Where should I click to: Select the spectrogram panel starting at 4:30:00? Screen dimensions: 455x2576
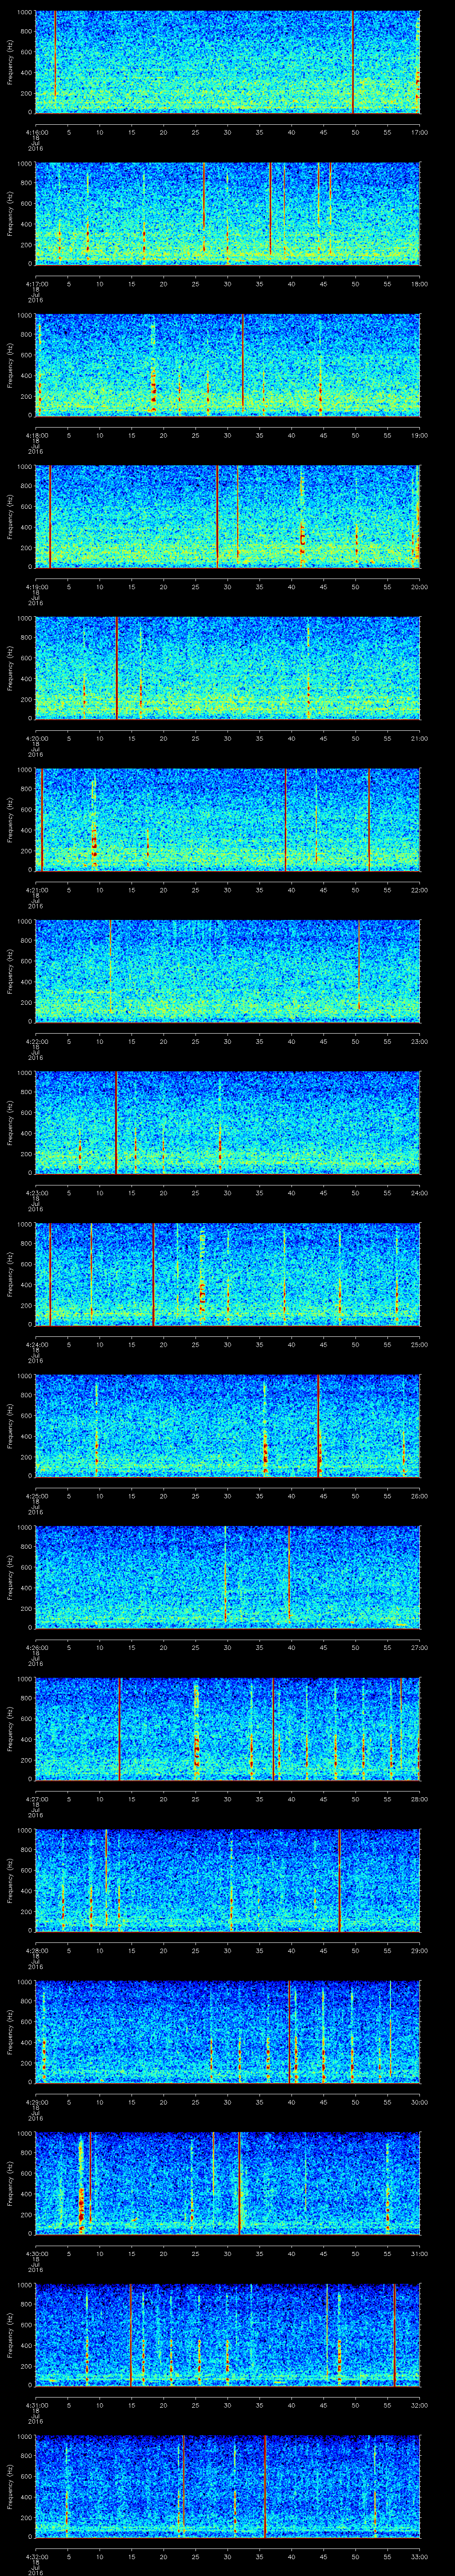[228, 2183]
